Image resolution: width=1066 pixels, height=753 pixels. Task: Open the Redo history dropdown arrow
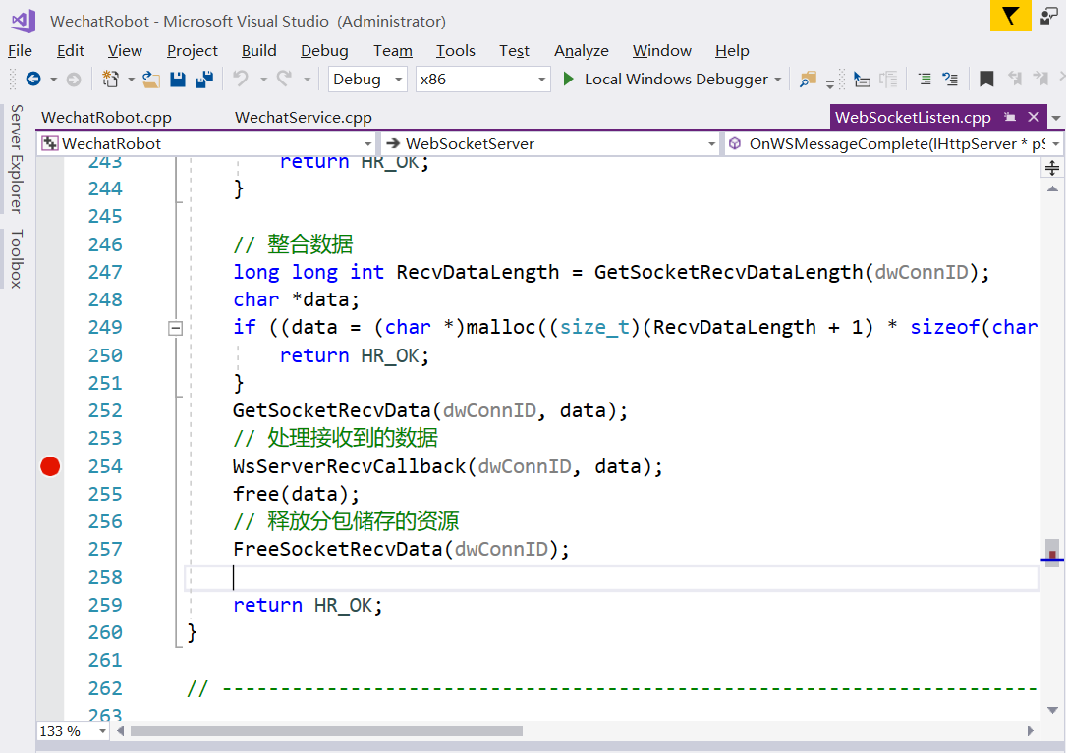[x=307, y=80]
